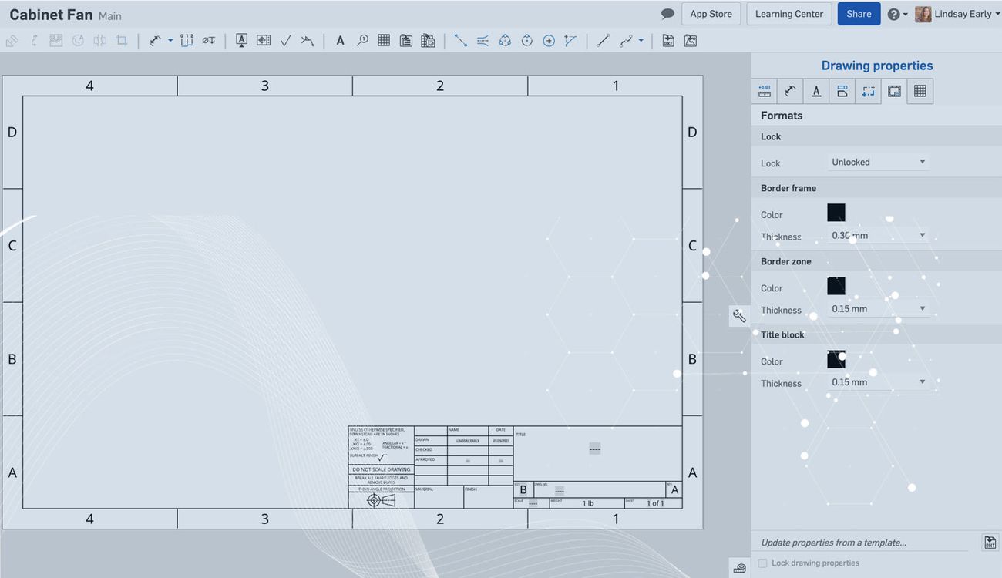Enable Lock drawing properties
This screenshot has width=1002, height=578.
coord(762,563)
